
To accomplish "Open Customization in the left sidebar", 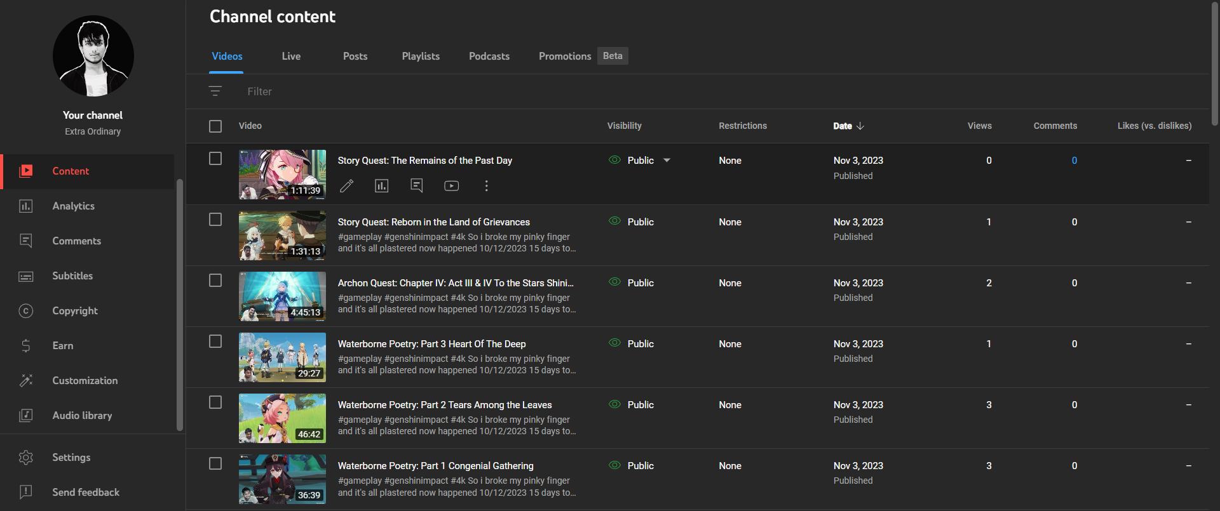I will coord(85,380).
